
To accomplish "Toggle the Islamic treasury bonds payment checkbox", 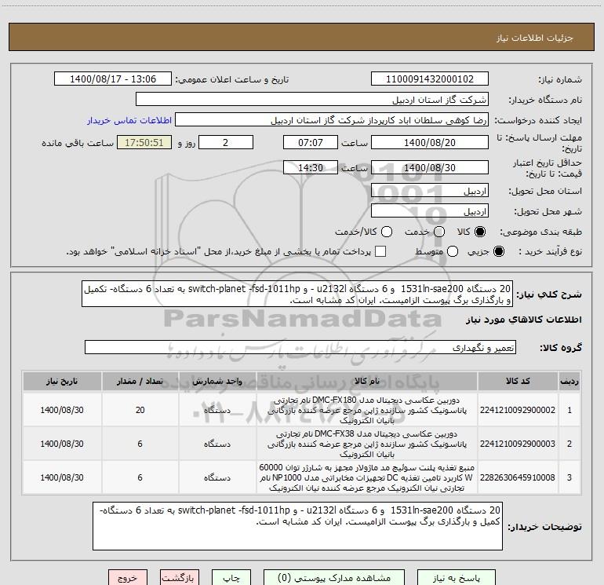I will 380,251.
